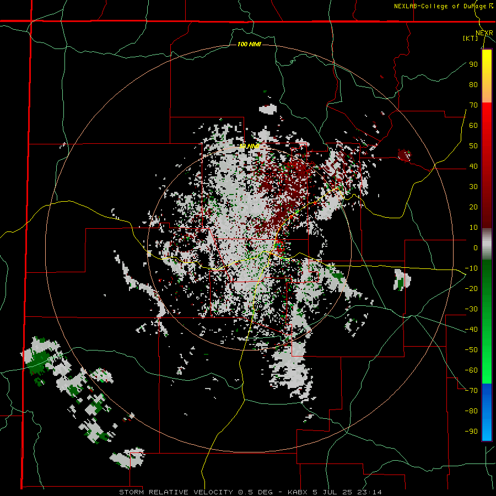The image size is (496, 496).
Task: Click the 90 value on velocity scale
Action: click(x=473, y=64)
